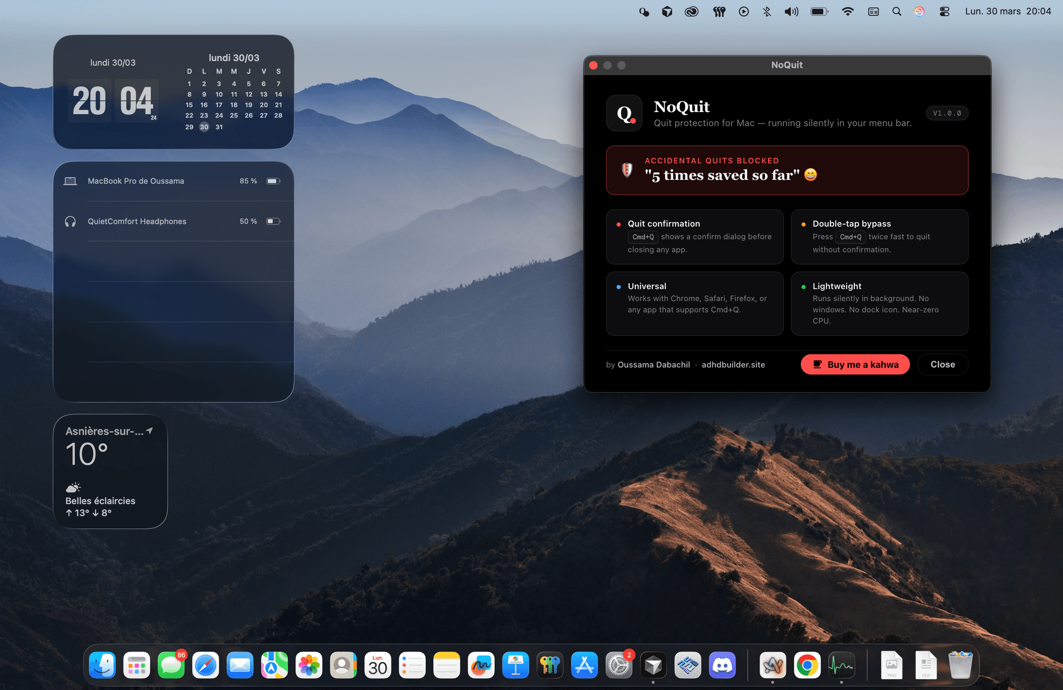This screenshot has width=1063, height=690.
Task: Open the App Store from the Dock
Action: coord(584,665)
